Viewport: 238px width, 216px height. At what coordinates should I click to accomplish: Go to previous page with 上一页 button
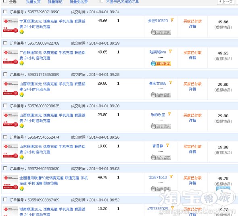pos(226,2)
